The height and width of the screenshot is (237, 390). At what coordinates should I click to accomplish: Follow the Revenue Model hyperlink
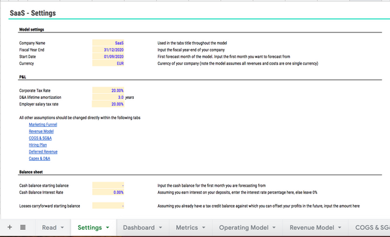(41, 132)
